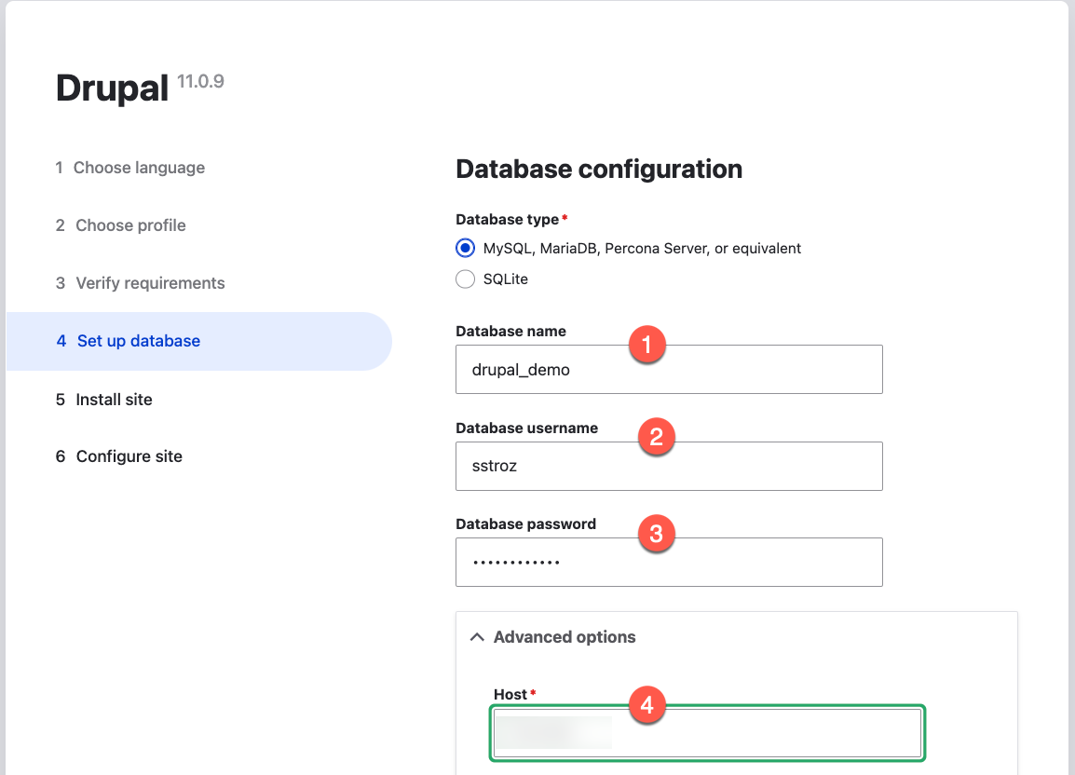Click the Install site step
1075x775 pixels.
coord(104,400)
